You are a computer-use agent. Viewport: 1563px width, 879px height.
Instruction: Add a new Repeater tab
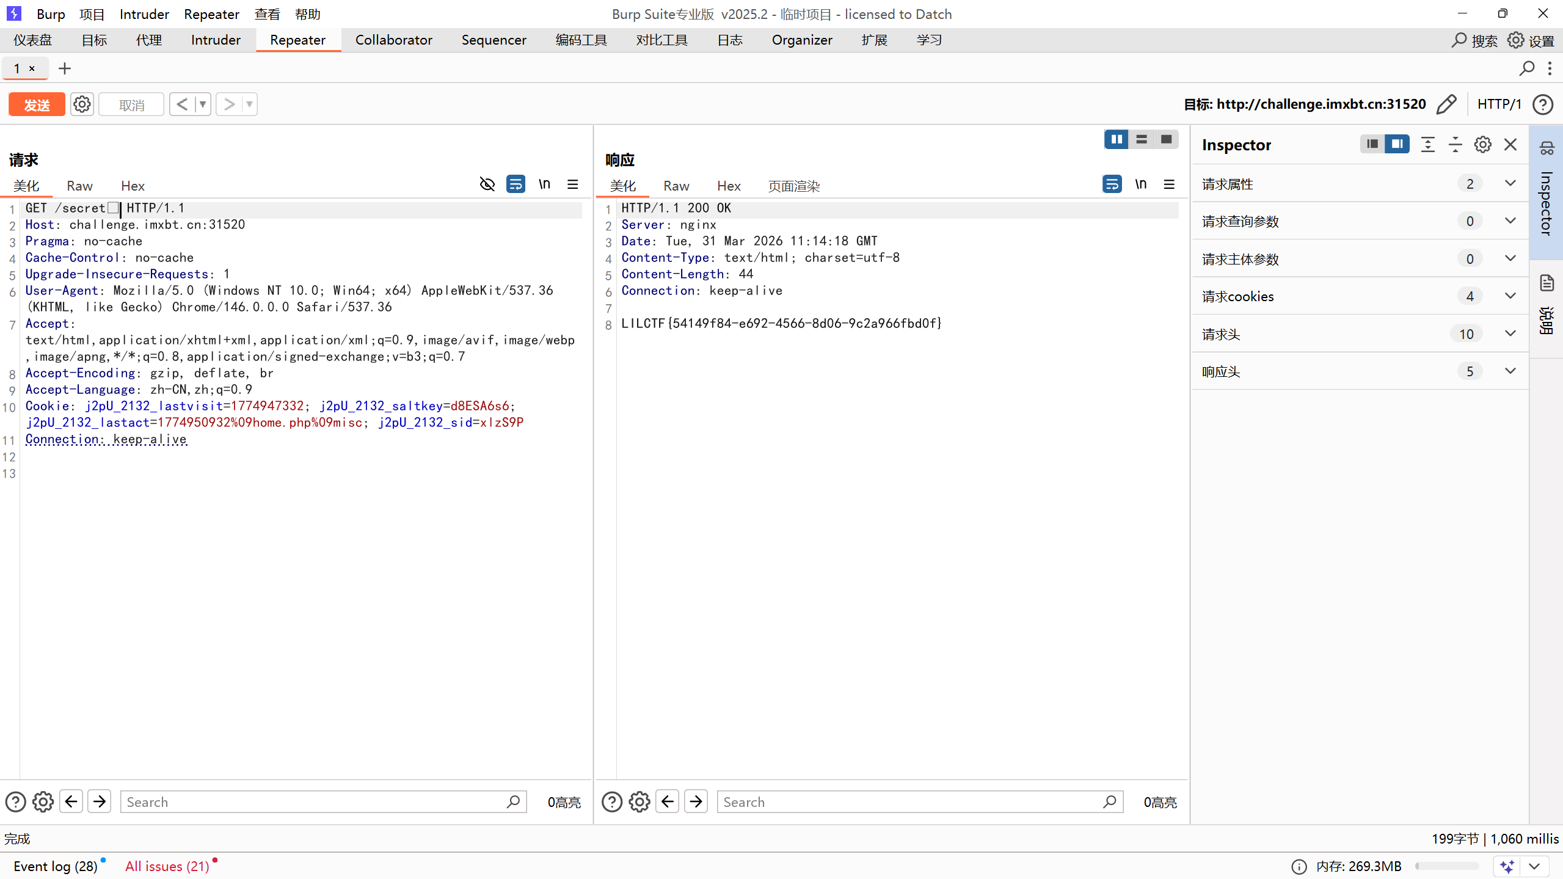tap(65, 68)
